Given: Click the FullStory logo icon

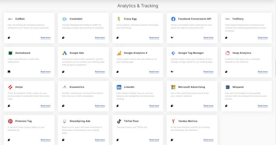Looking at the screenshot, I should point(227,19).
